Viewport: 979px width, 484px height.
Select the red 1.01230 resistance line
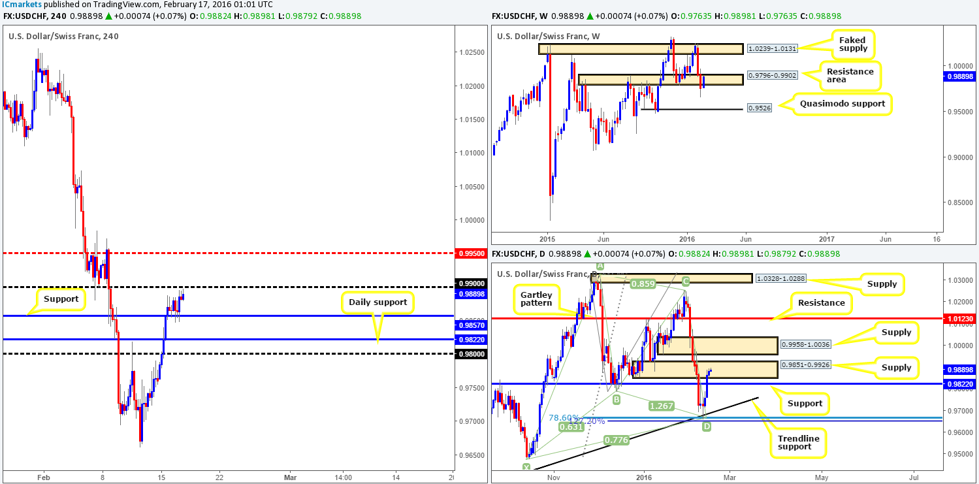[717, 319]
